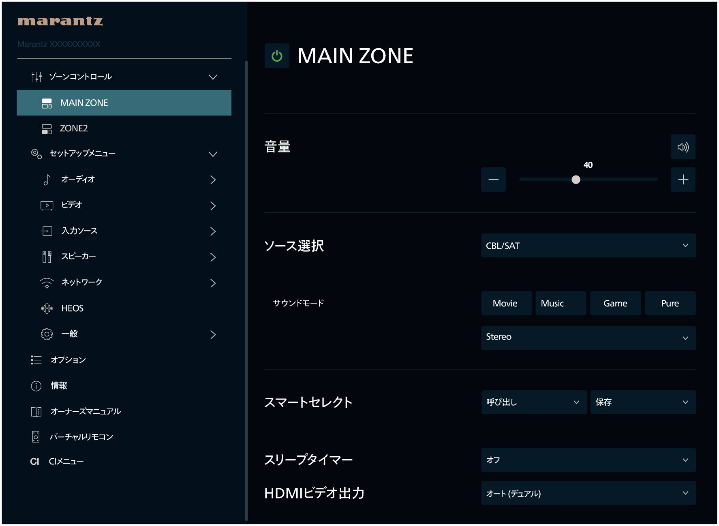Increase volume with the plus button
Image resolution: width=719 pixels, height=526 pixels.
[683, 180]
